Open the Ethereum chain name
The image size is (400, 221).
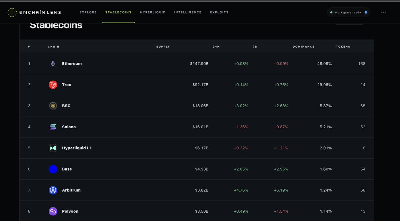coord(72,64)
